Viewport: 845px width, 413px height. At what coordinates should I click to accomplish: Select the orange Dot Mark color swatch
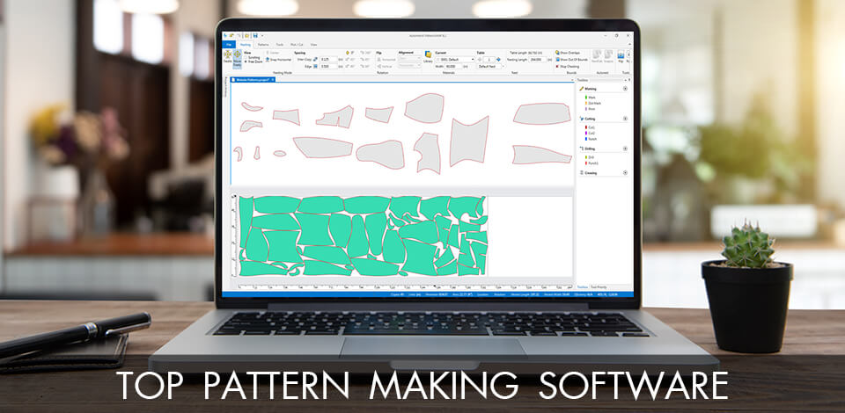[x=586, y=104]
